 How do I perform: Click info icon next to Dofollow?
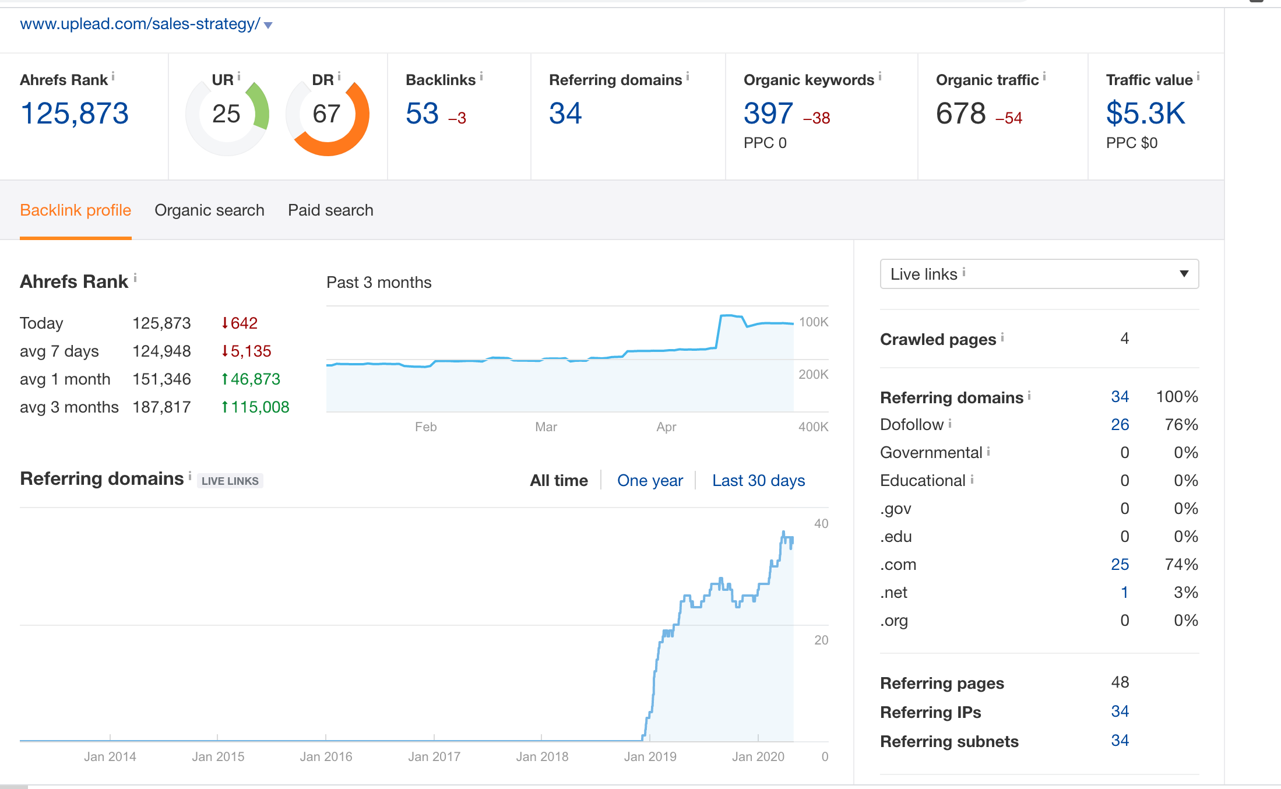[x=950, y=423]
